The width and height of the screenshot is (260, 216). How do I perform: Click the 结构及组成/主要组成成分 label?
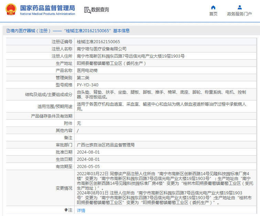click(x=49, y=95)
